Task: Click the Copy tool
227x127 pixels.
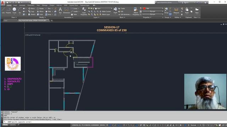Action: click(x=32, y=11)
